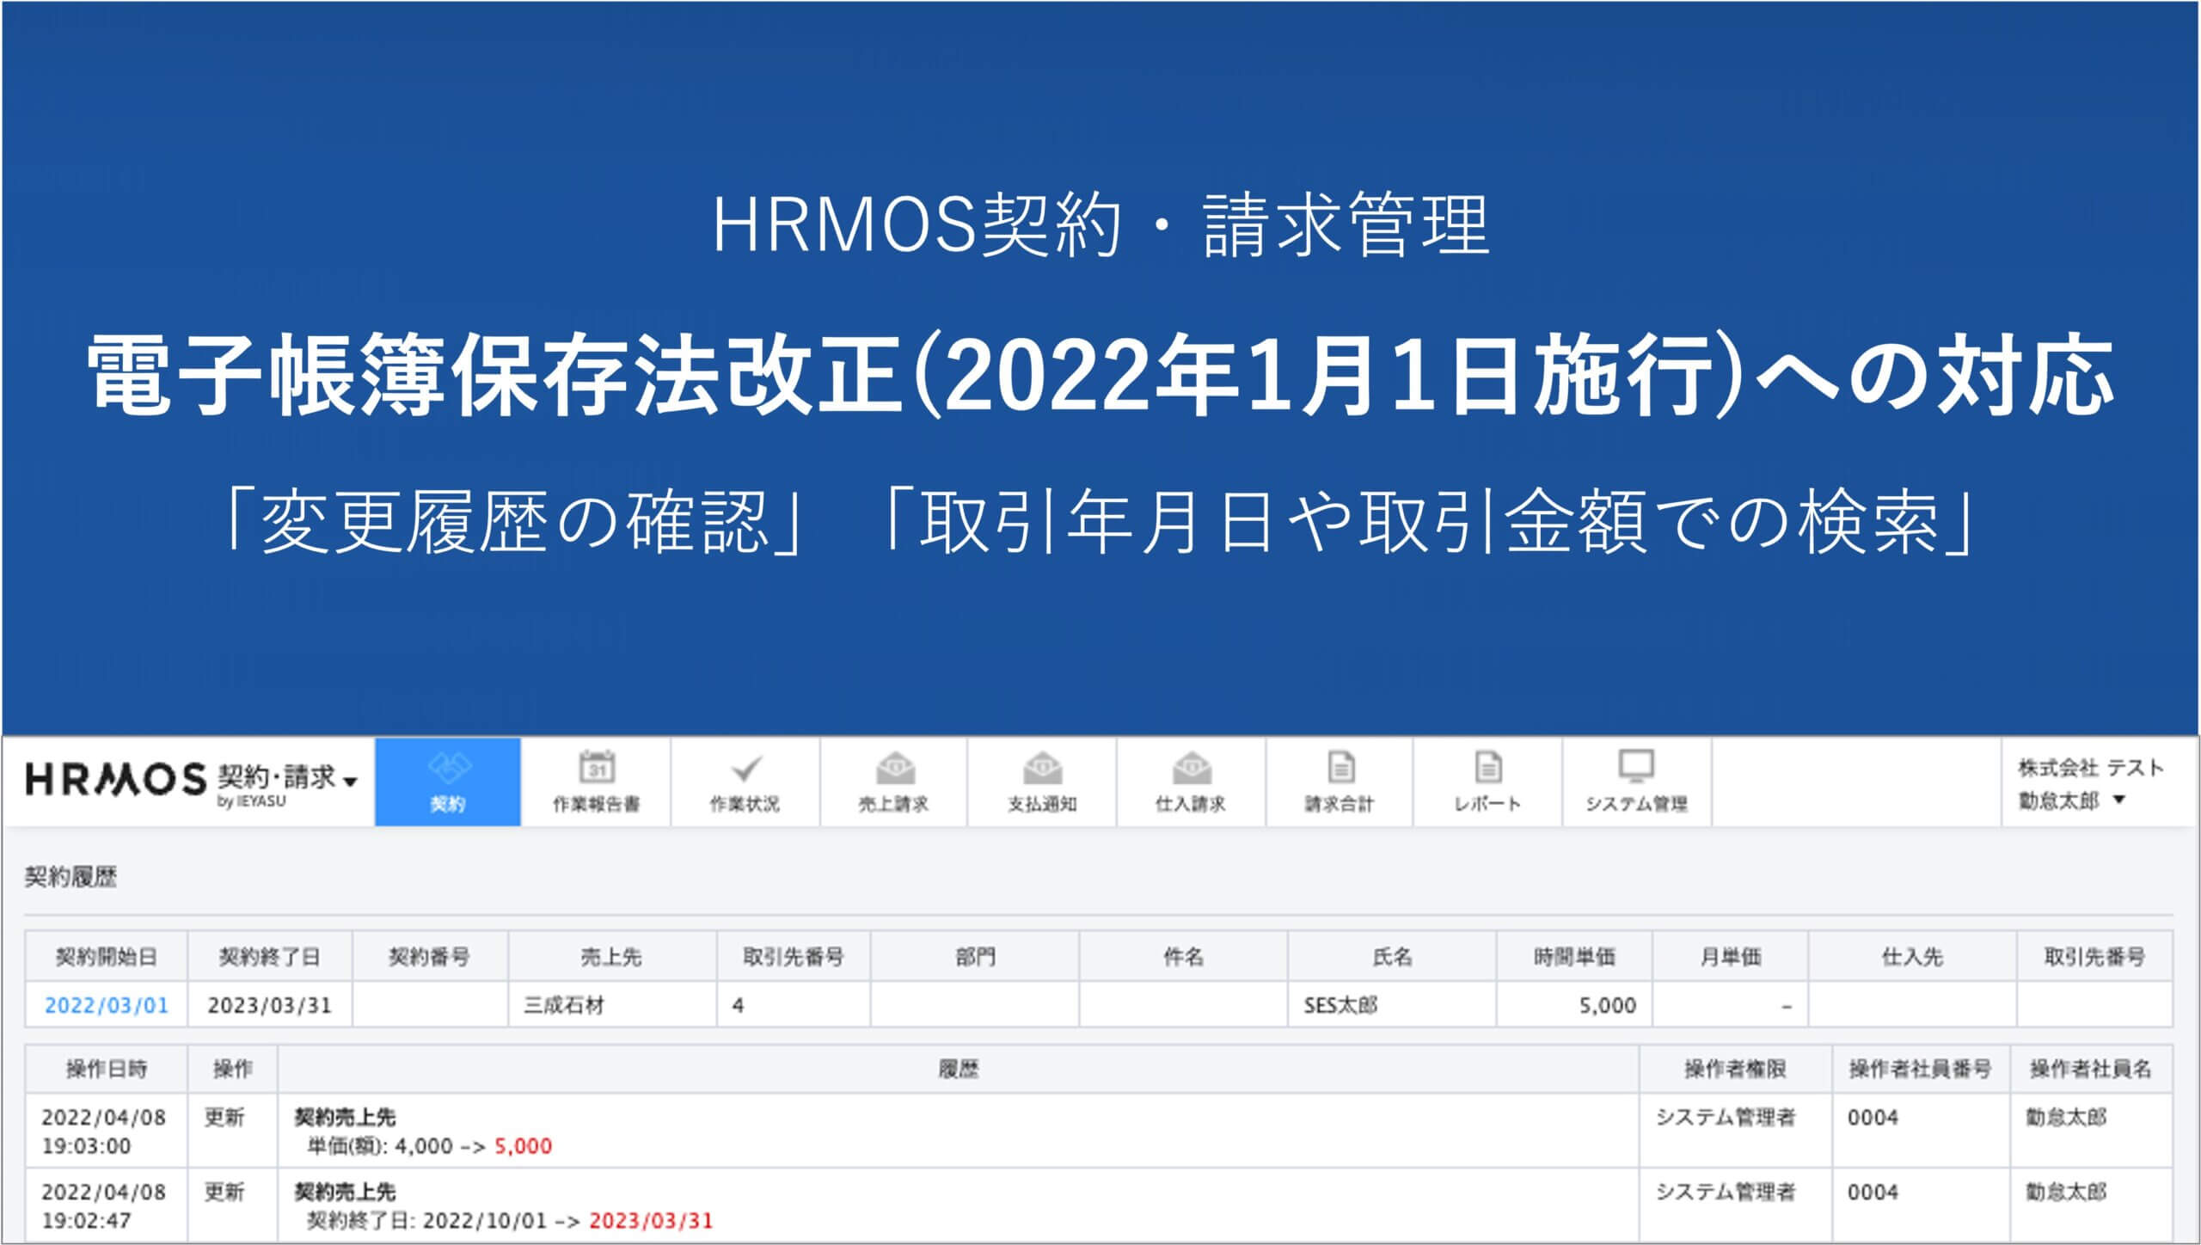Select the 件名 column header

(1183, 956)
